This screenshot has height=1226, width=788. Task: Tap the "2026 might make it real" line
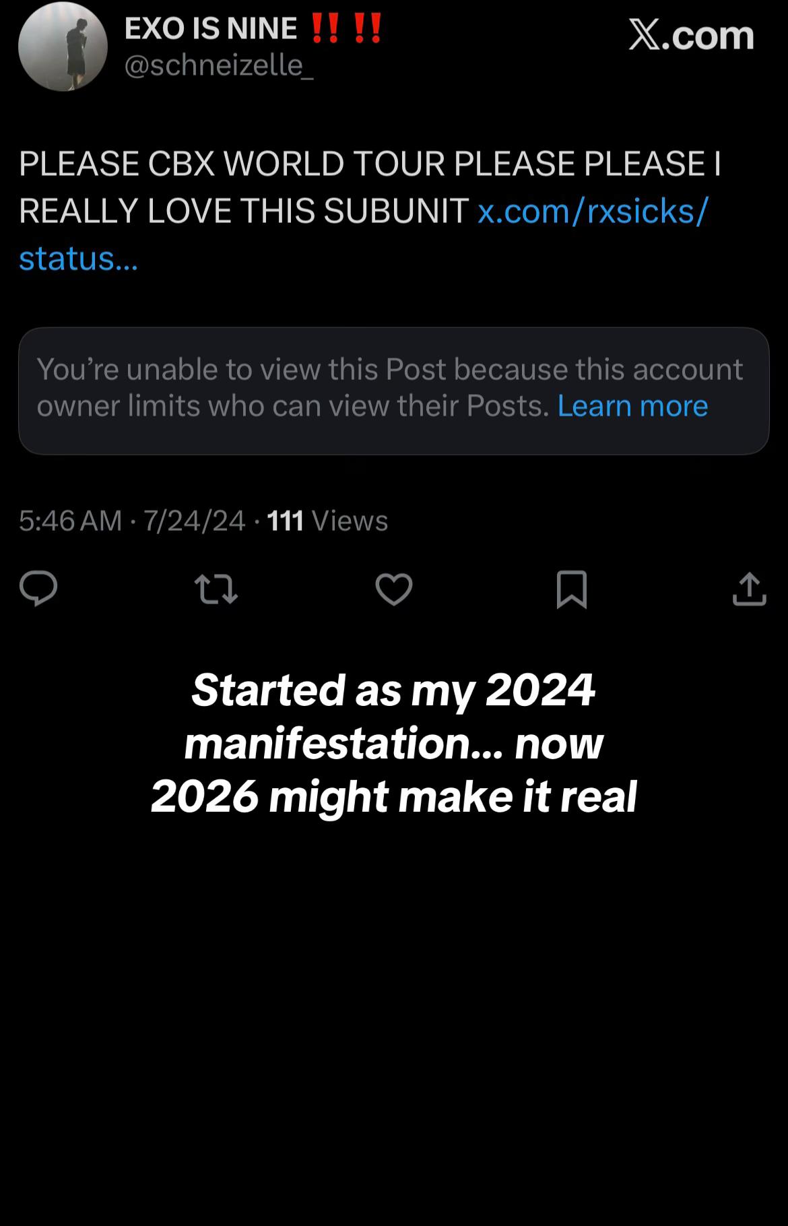click(x=394, y=796)
